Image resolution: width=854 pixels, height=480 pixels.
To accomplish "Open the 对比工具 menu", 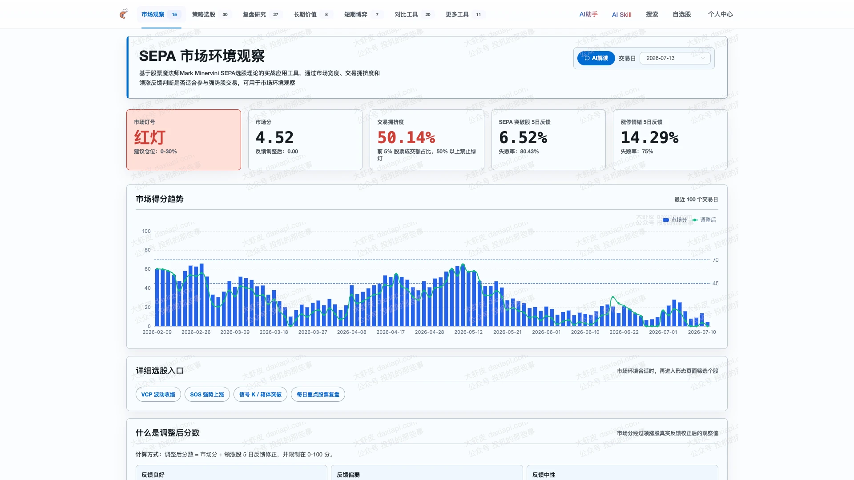I will 414,14.
